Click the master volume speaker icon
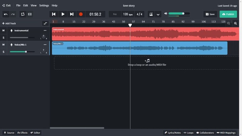The width and height of the screenshot is (242, 136). 166,13
